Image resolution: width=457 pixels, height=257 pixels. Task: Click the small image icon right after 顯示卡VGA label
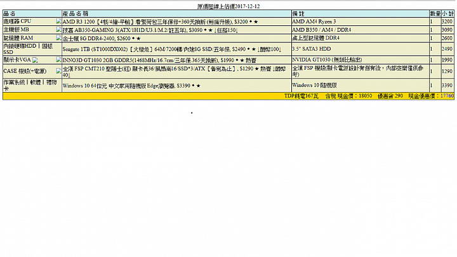[35, 60]
